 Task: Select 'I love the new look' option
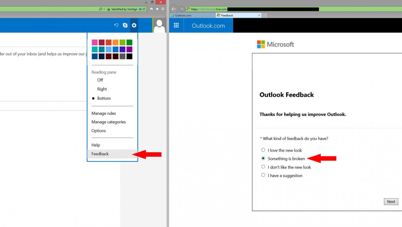tap(263, 150)
